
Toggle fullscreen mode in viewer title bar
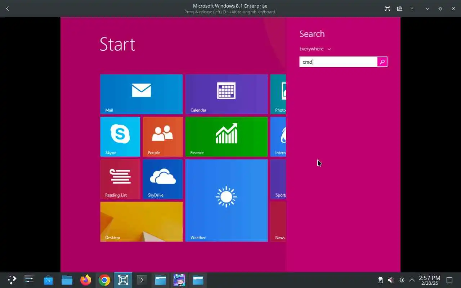pos(388,9)
